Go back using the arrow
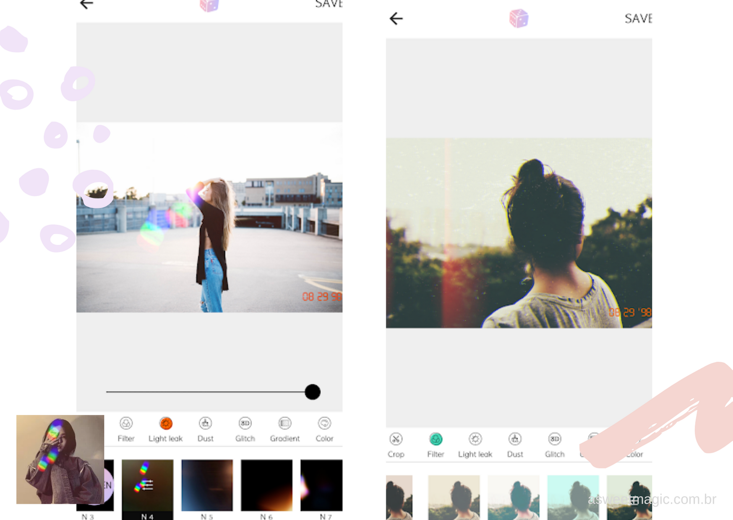 (x=395, y=18)
